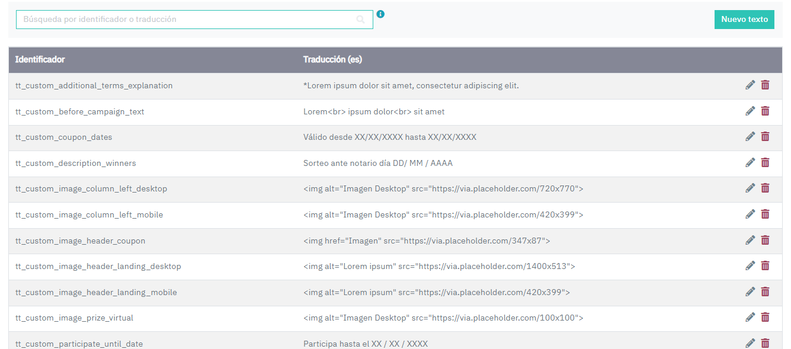
Task: Click the Identificador column header
Action: 40,60
